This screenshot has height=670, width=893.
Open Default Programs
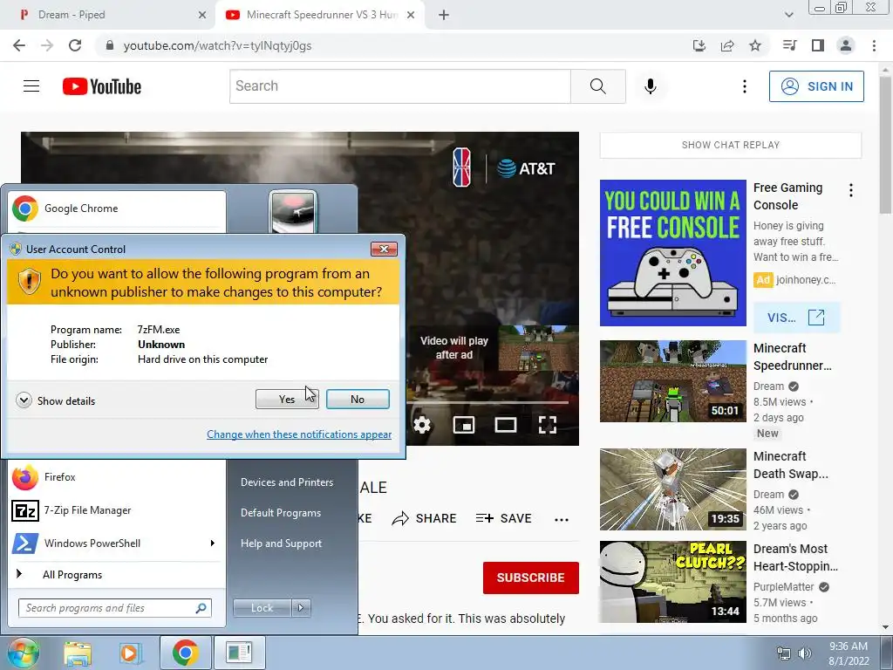tap(280, 513)
